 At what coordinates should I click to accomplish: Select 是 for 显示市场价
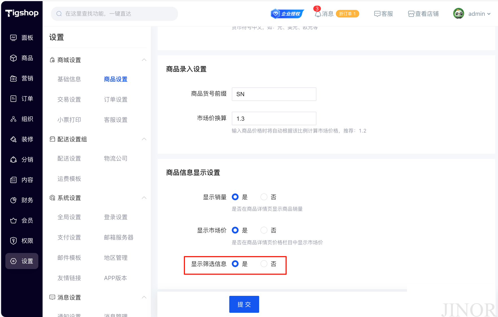click(235, 230)
